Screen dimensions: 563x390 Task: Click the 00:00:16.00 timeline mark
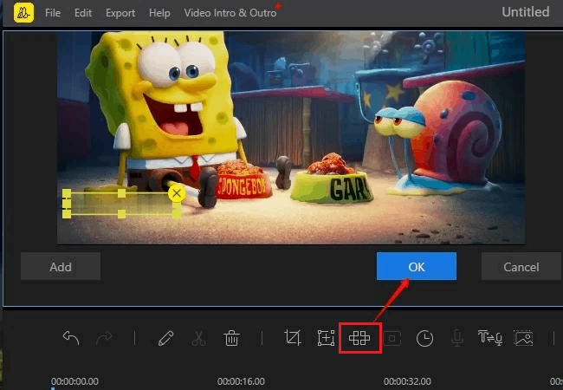pyautogui.click(x=241, y=381)
